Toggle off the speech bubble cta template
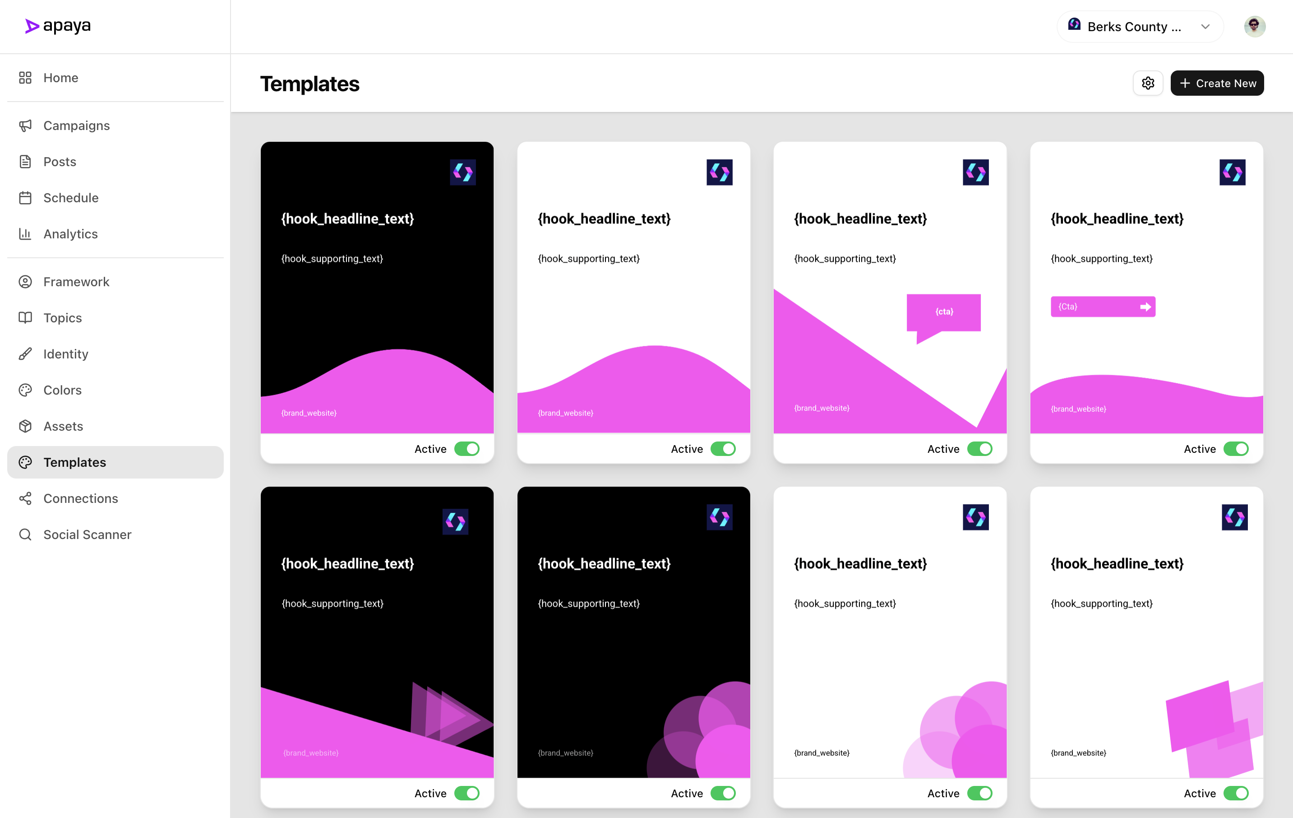The height and width of the screenshot is (818, 1293). [x=979, y=449]
